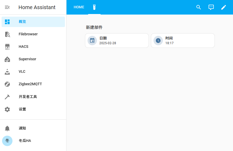Screen dimensions: 233x151
Task: Click the 冬 user avatar circle
Action: pos(7,141)
